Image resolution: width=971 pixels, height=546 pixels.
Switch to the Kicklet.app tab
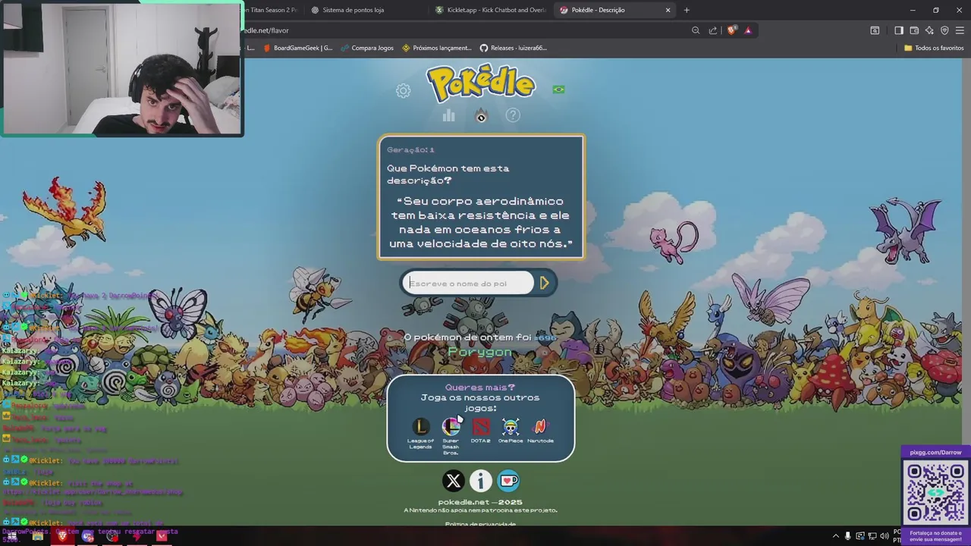point(490,10)
